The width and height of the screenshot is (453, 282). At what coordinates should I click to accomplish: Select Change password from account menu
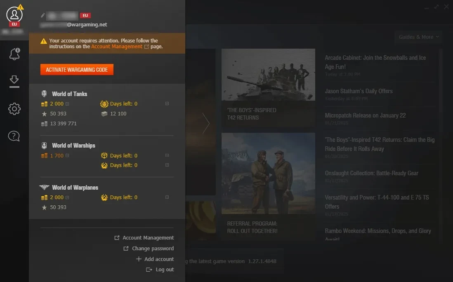coord(153,249)
